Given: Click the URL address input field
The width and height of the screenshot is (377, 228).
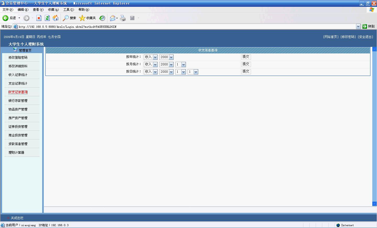Looking at the screenshot, I should [x=183, y=26].
